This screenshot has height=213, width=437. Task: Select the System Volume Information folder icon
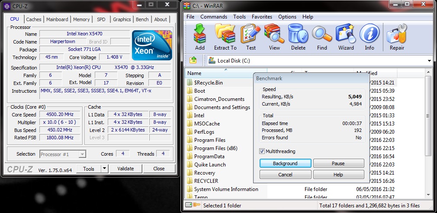pyautogui.click(x=190, y=189)
